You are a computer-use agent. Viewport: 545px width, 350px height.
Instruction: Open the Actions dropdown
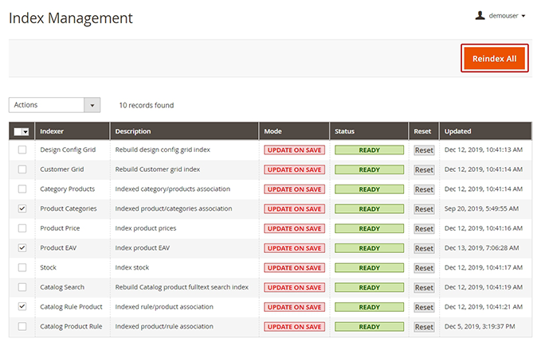pos(54,105)
